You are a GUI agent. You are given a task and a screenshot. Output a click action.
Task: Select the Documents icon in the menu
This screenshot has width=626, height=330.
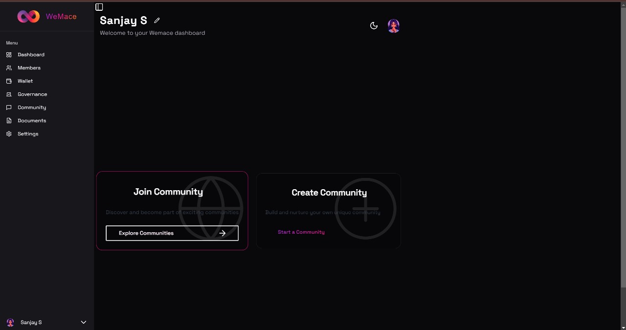[9, 120]
